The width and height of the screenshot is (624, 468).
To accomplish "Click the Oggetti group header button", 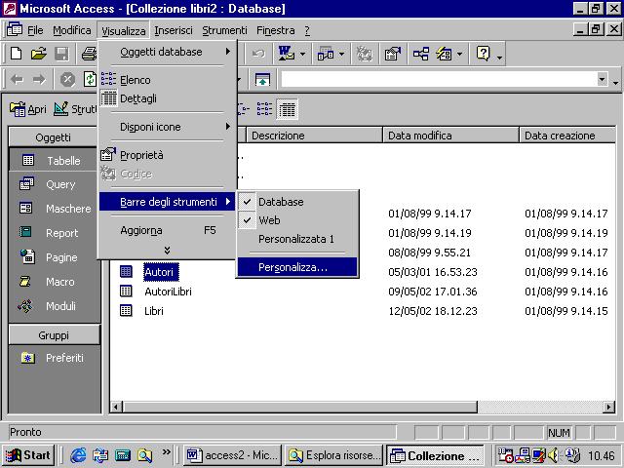I will 53,137.
